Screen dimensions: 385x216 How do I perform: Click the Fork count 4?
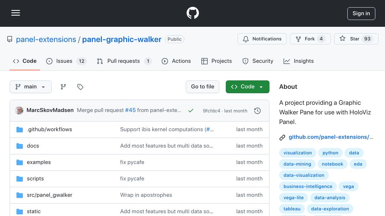point(321,39)
